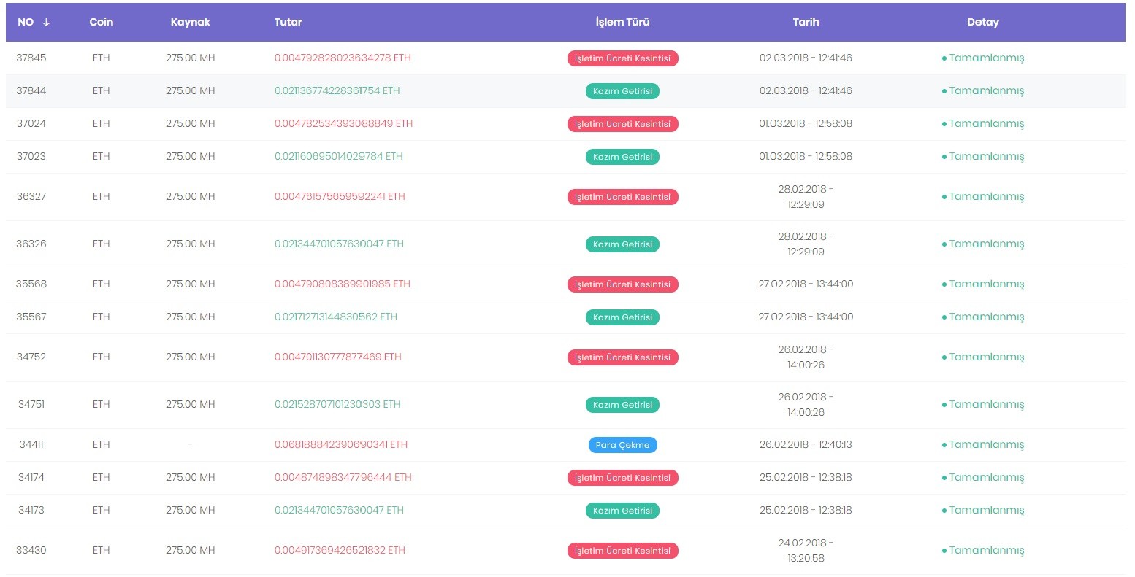Sort by the Tutar column header

click(288, 22)
